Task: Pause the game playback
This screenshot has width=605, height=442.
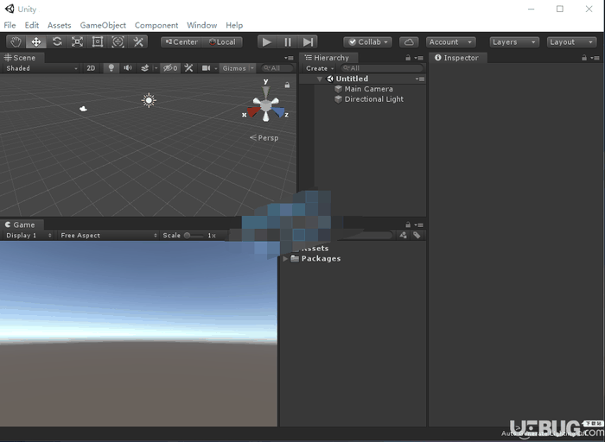Action: (288, 42)
